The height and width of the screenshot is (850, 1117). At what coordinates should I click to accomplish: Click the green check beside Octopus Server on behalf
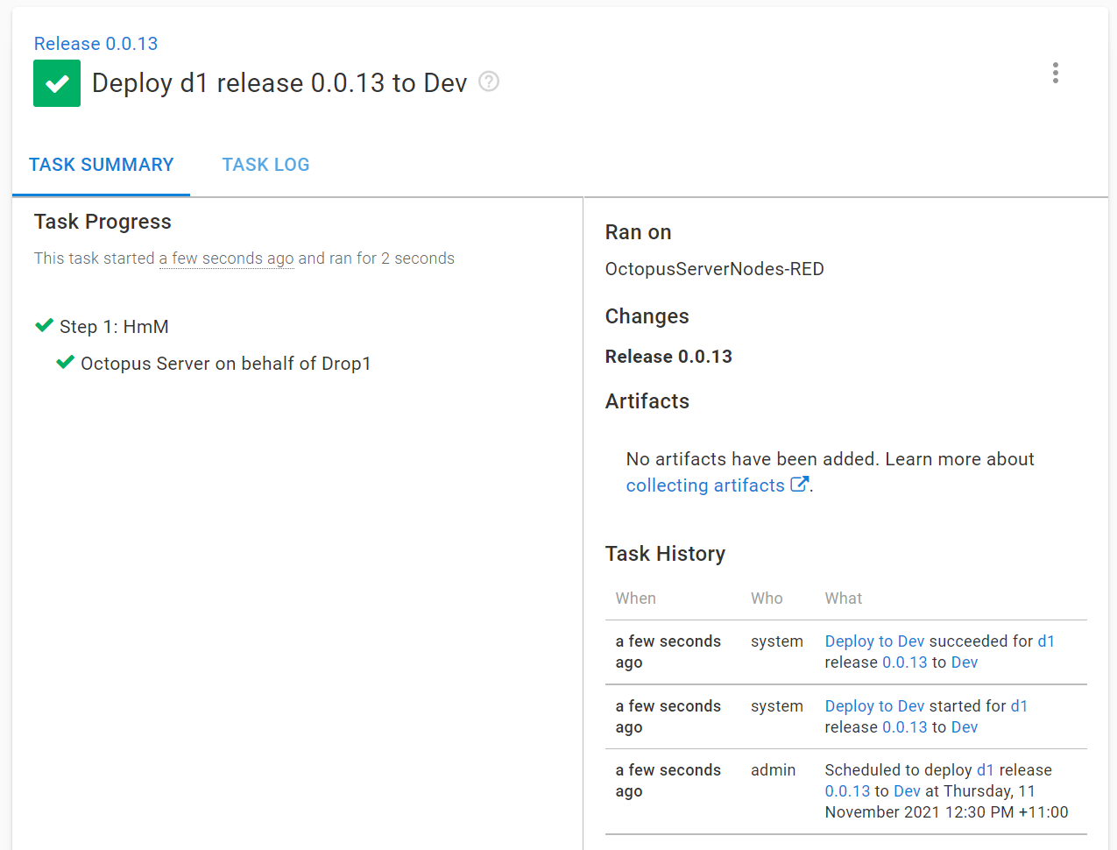[x=66, y=362]
